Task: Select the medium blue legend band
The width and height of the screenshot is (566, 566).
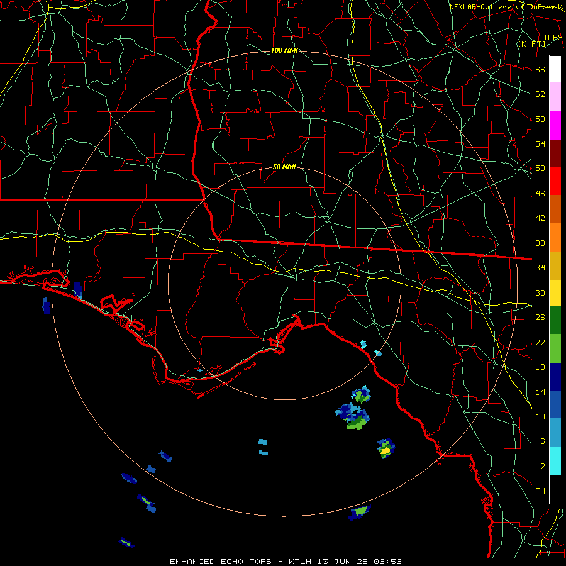Action: (555, 404)
